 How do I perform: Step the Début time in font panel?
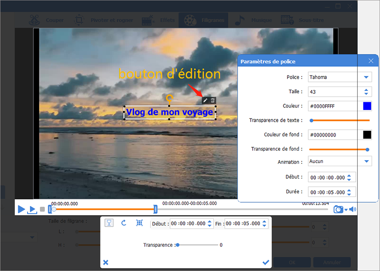(x=349, y=178)
